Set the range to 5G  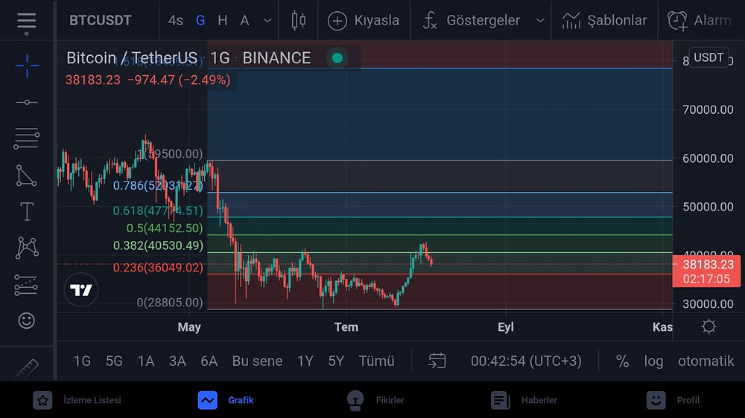click(114, 361)
